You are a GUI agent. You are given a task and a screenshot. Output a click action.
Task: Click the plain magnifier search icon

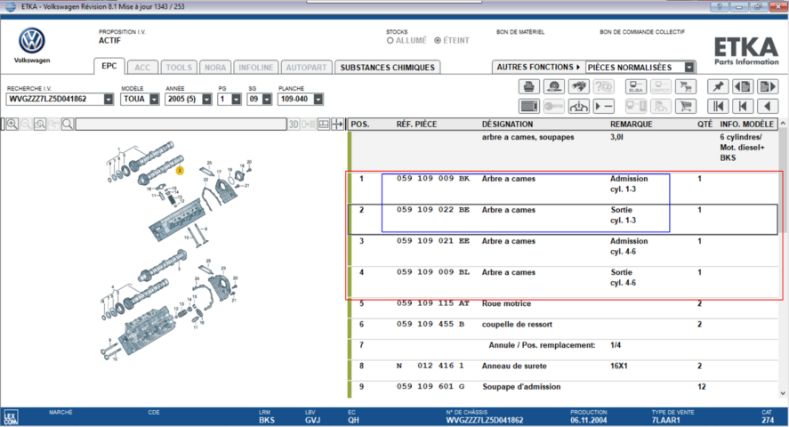(x=68, y=124)
